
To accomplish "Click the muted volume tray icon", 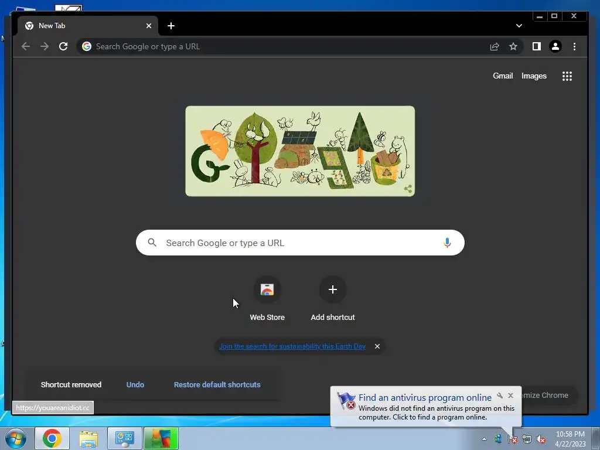I will pos(541,439).
